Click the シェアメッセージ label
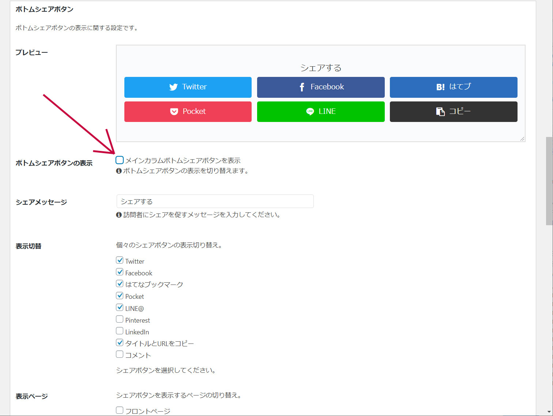The image size is (553, 416). tap(41, 202)
